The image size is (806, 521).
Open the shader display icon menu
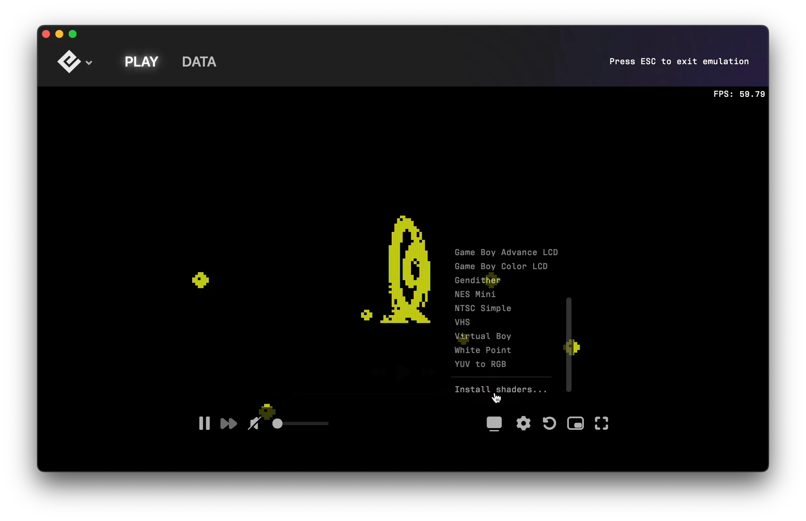tap(494, 423)
